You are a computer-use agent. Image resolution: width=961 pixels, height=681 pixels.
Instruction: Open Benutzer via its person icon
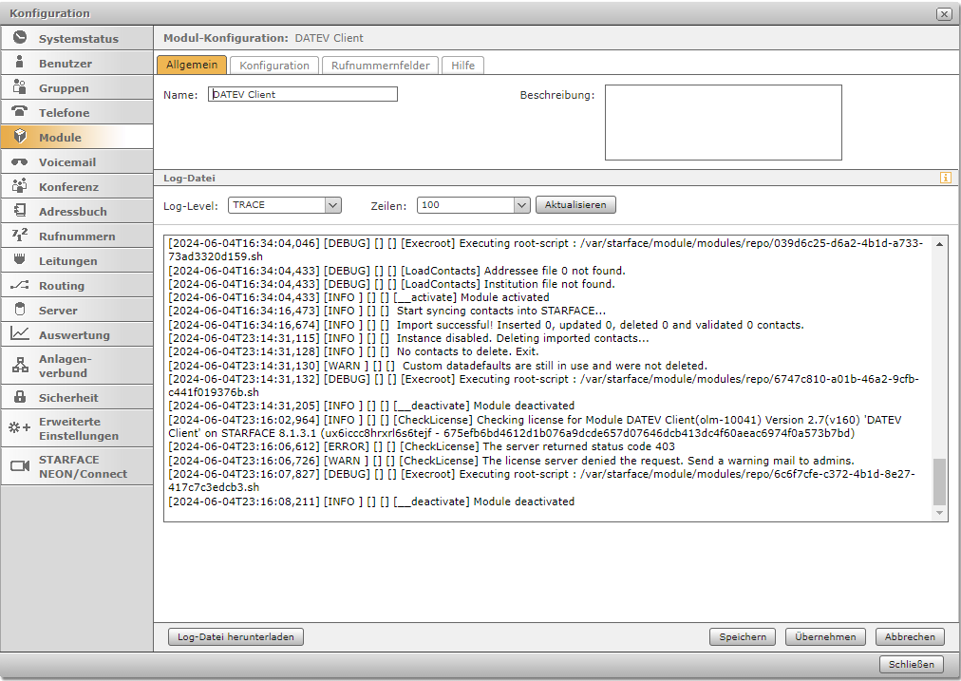[20, 63]
